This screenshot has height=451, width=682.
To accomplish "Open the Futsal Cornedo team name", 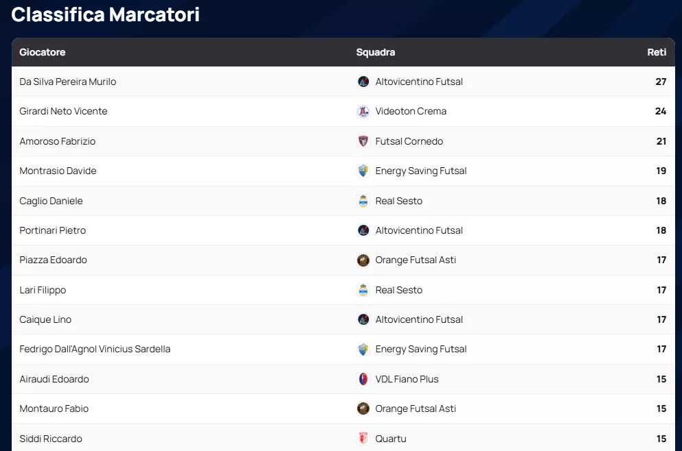I will [x=409, y=141].
